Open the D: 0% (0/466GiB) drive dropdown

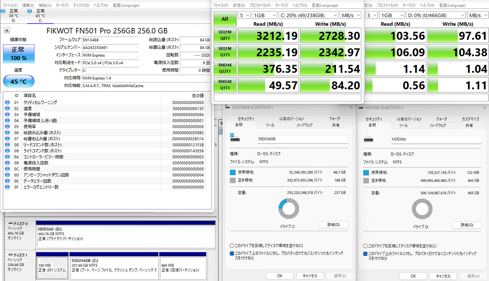pyautogui.click(x=436, y=15)
